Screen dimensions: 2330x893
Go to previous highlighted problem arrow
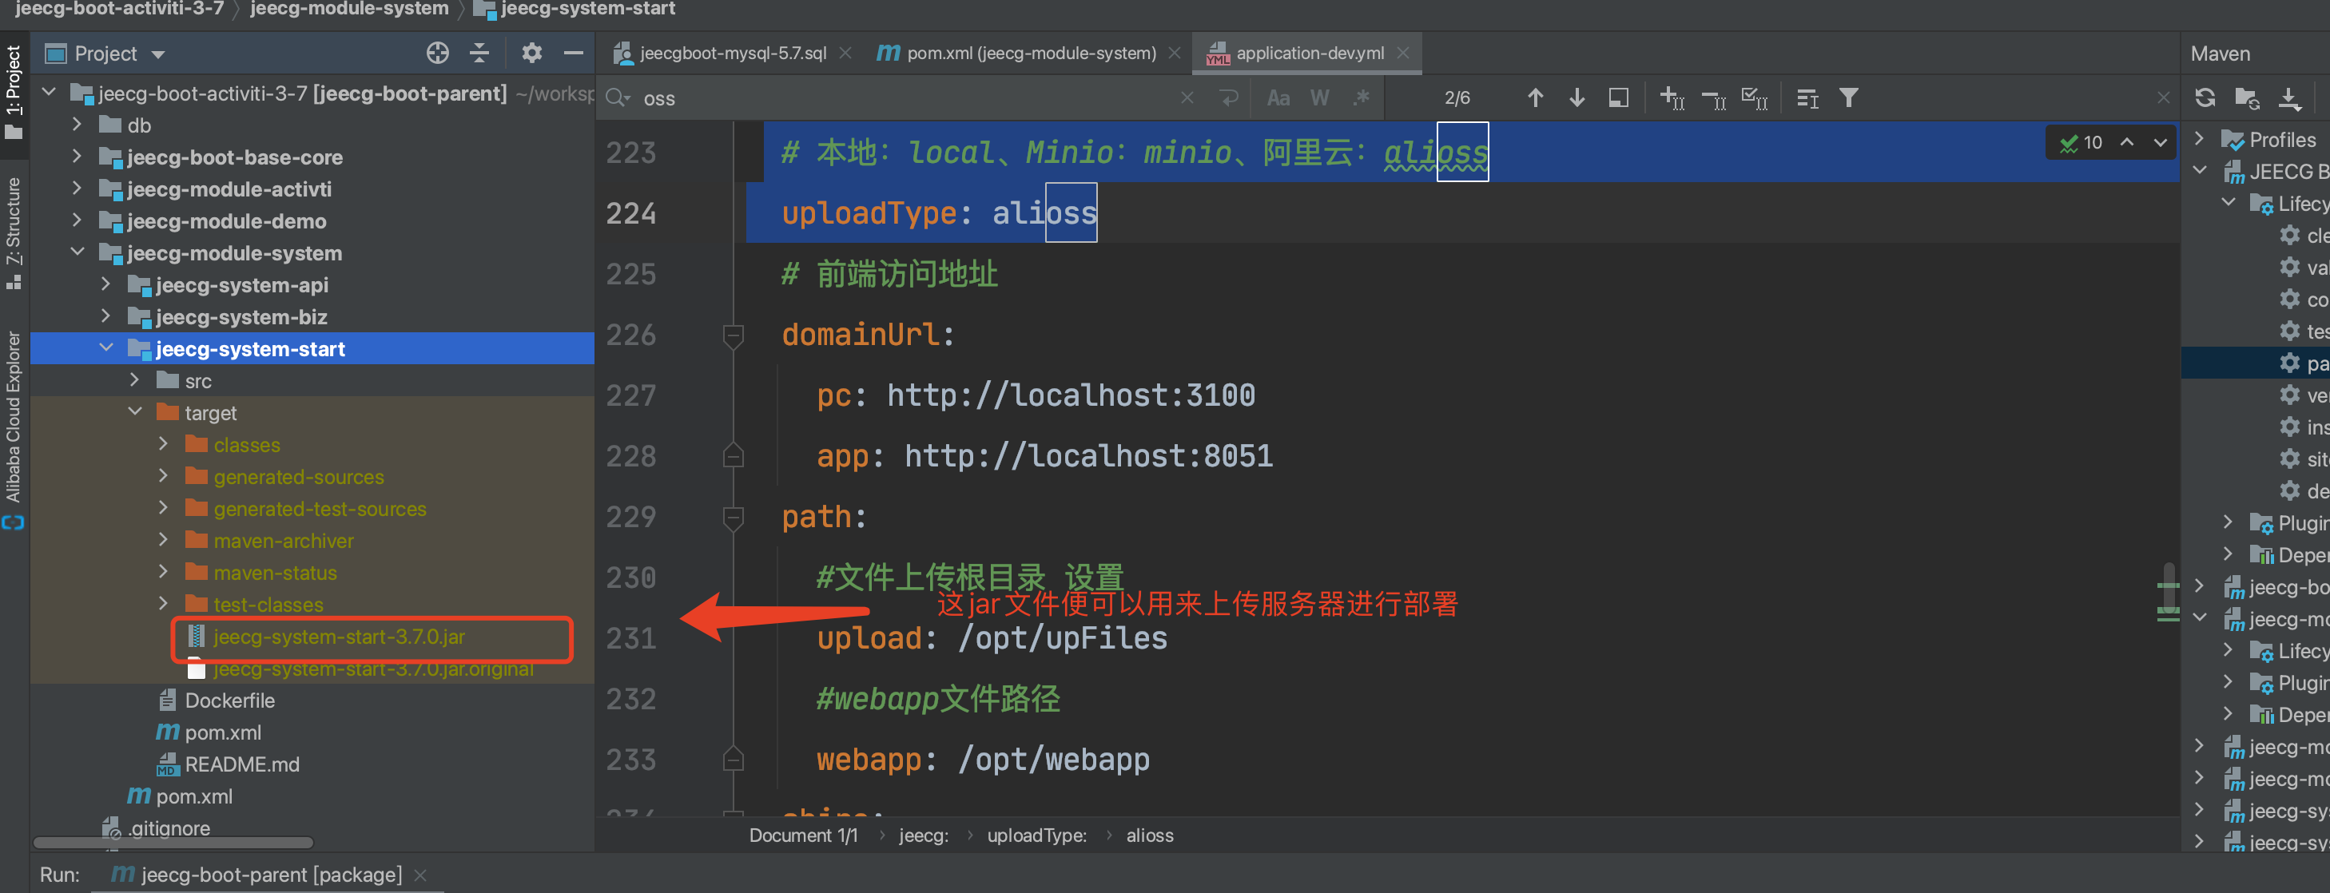tap(2127, 143)
